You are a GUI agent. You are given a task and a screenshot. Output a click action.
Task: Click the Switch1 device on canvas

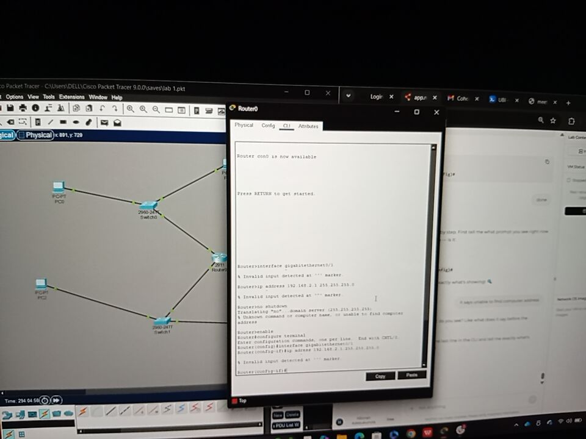click(x=162, y=321)
